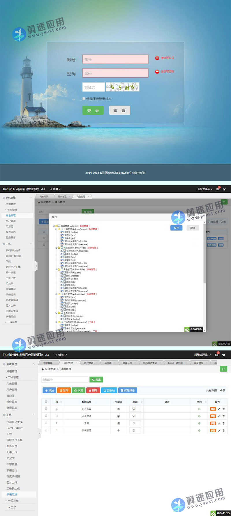The image size is (231, 516).
Task: Click the pencil edit icon for 人员管理 row
Action: pyautogui.click(x=219, y=416)
